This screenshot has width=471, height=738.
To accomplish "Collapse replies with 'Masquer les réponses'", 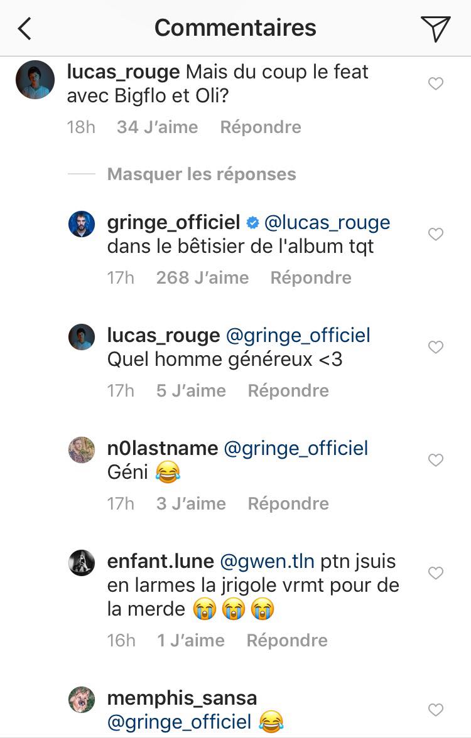I will tap(201, 174).
